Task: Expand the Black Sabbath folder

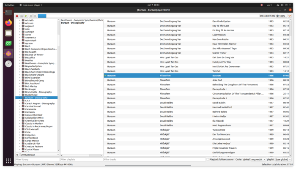Action: point(19,69)
